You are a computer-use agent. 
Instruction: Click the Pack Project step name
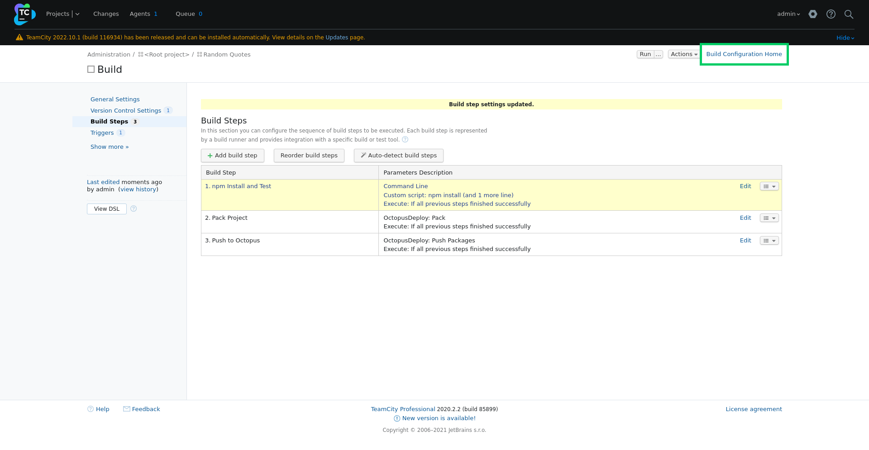click(x=229, y=218)
